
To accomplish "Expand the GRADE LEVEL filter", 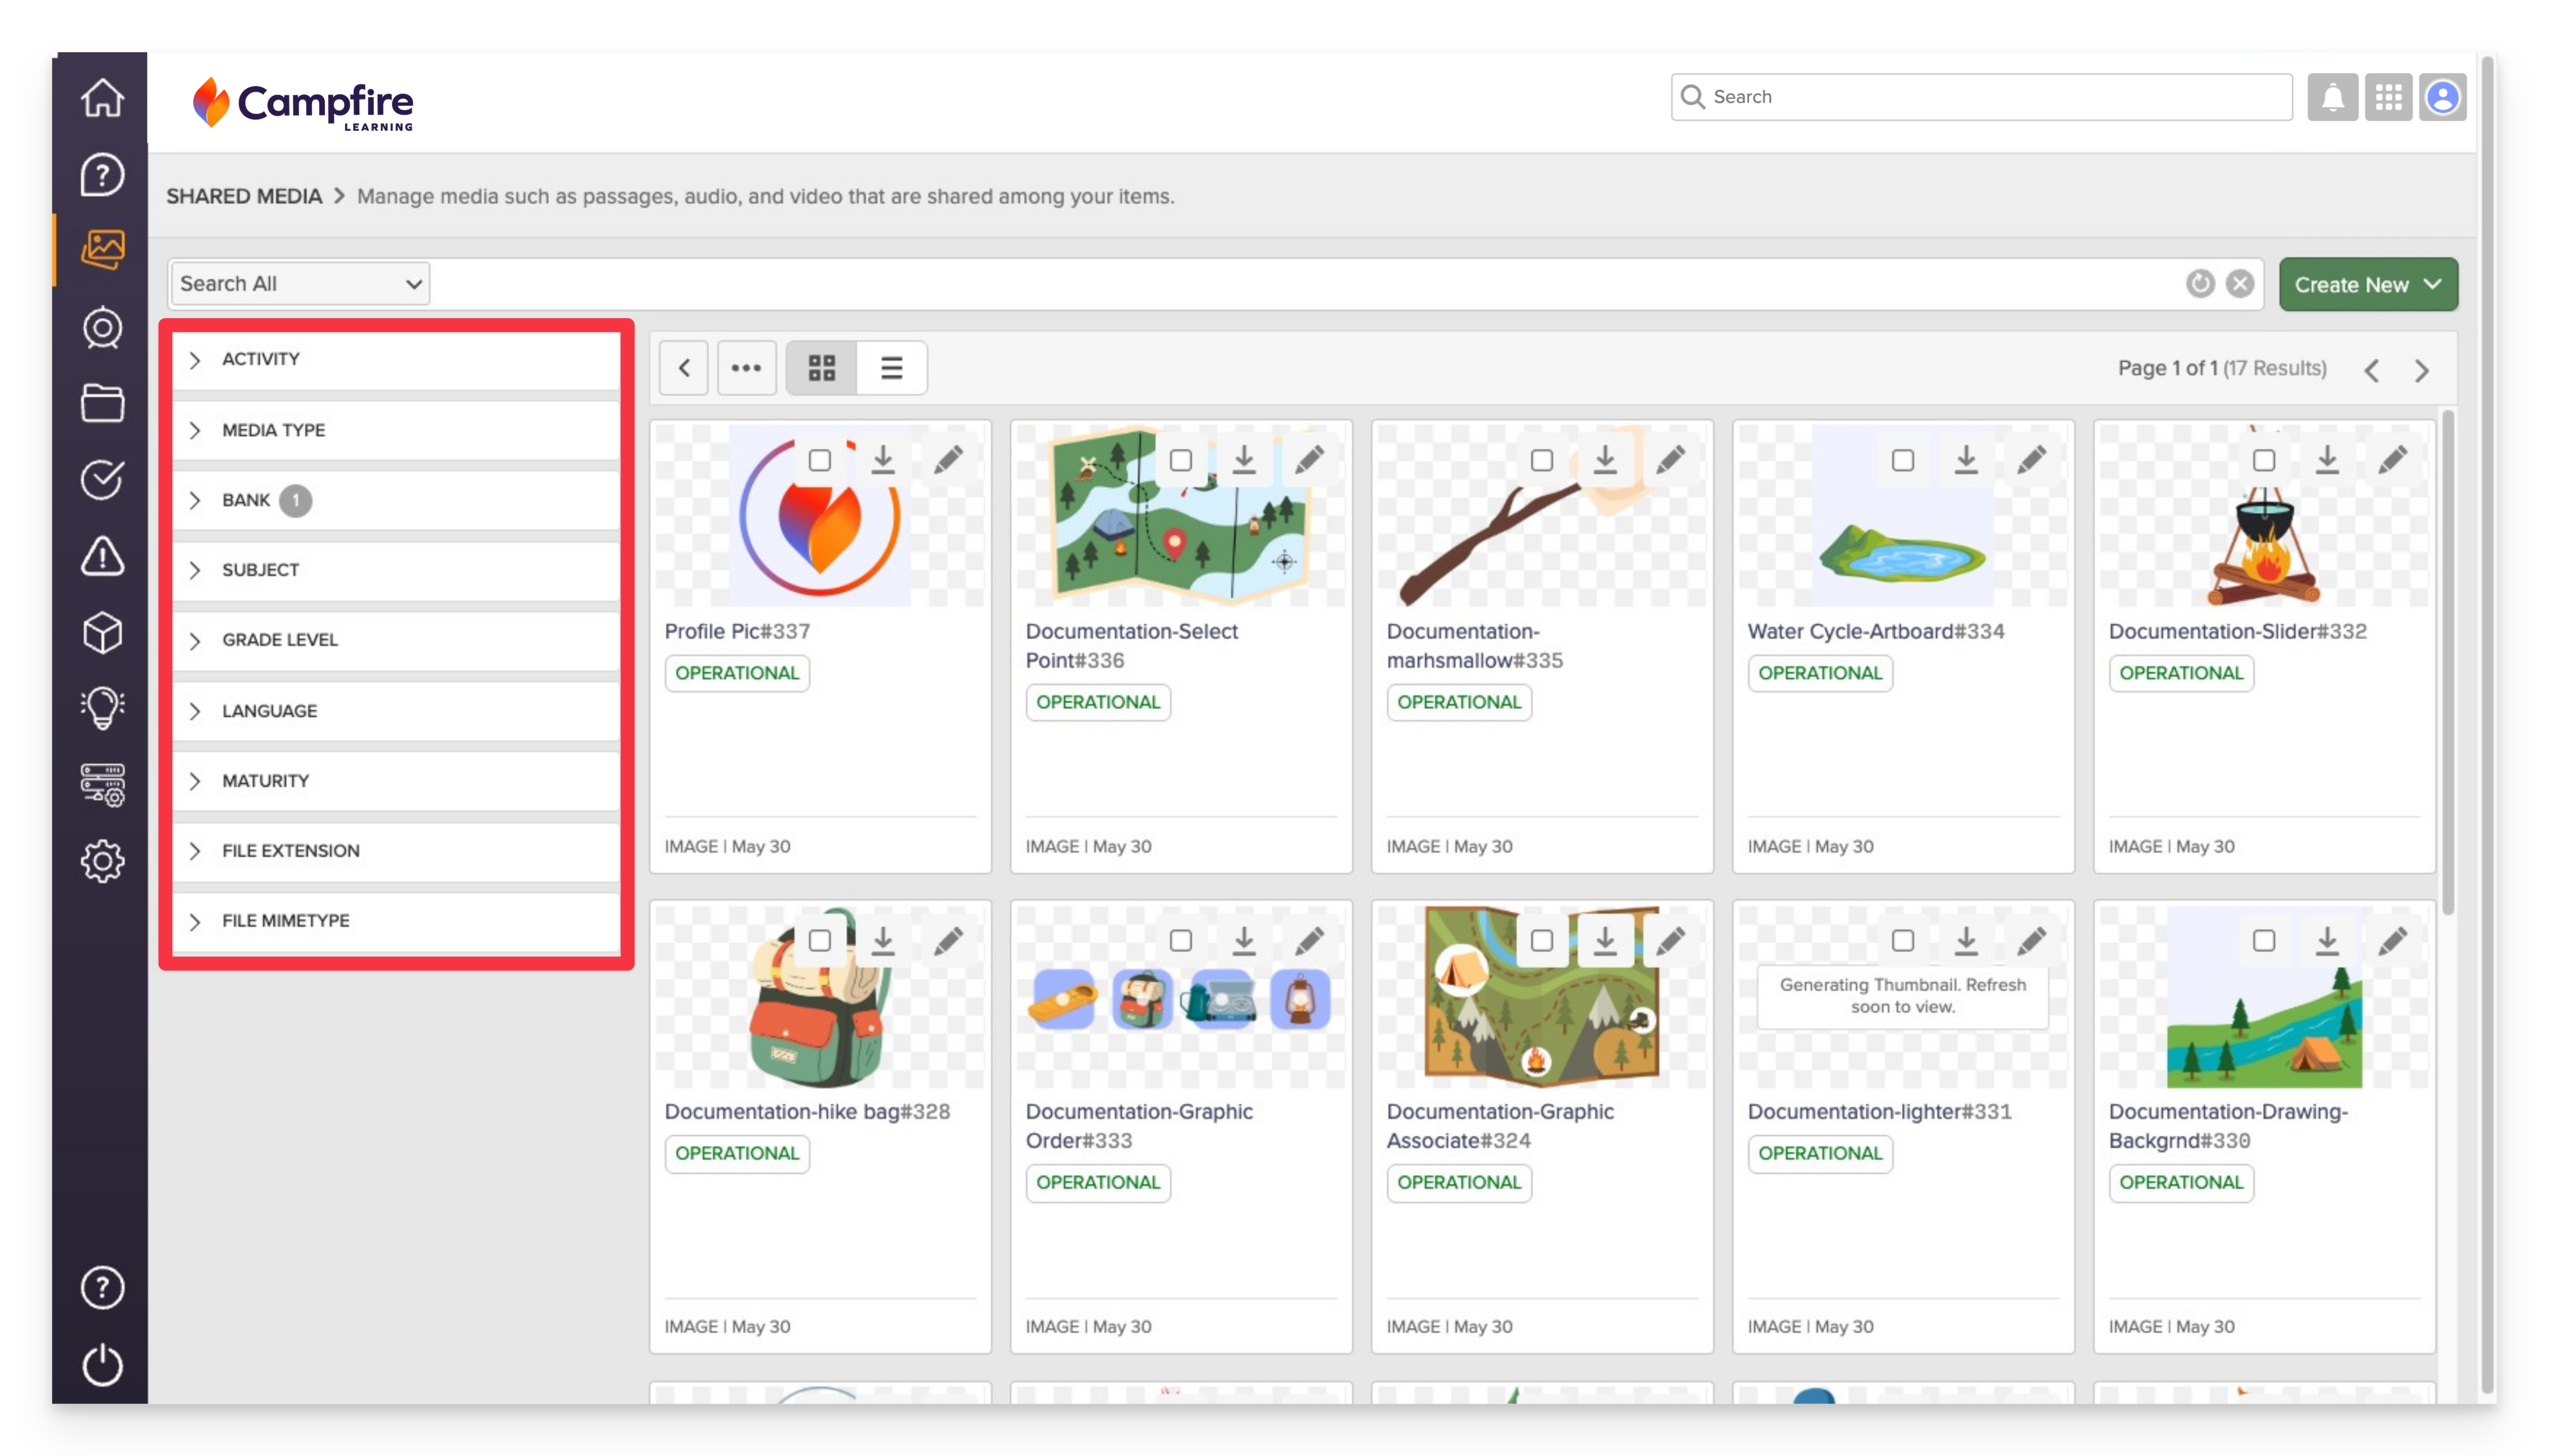I will [x=396, y=640].
